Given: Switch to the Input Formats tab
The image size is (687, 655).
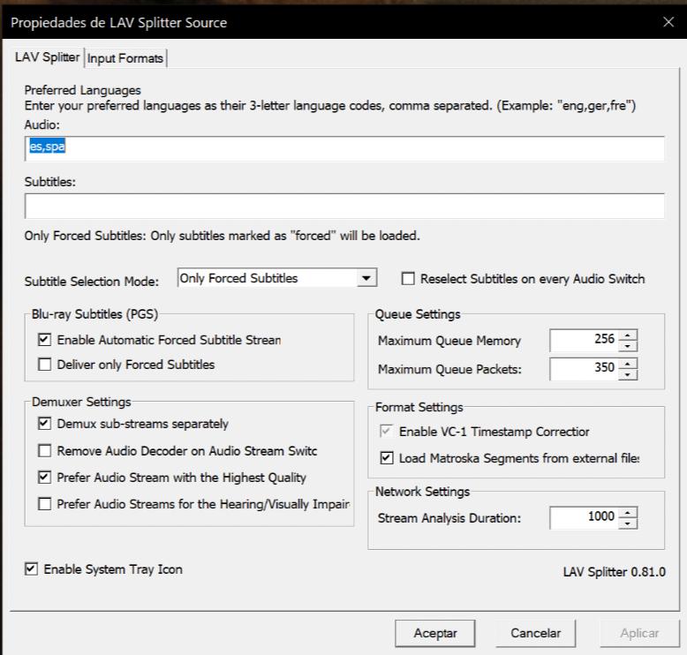Looking at the screenshot, I should [x=126, y=58].
